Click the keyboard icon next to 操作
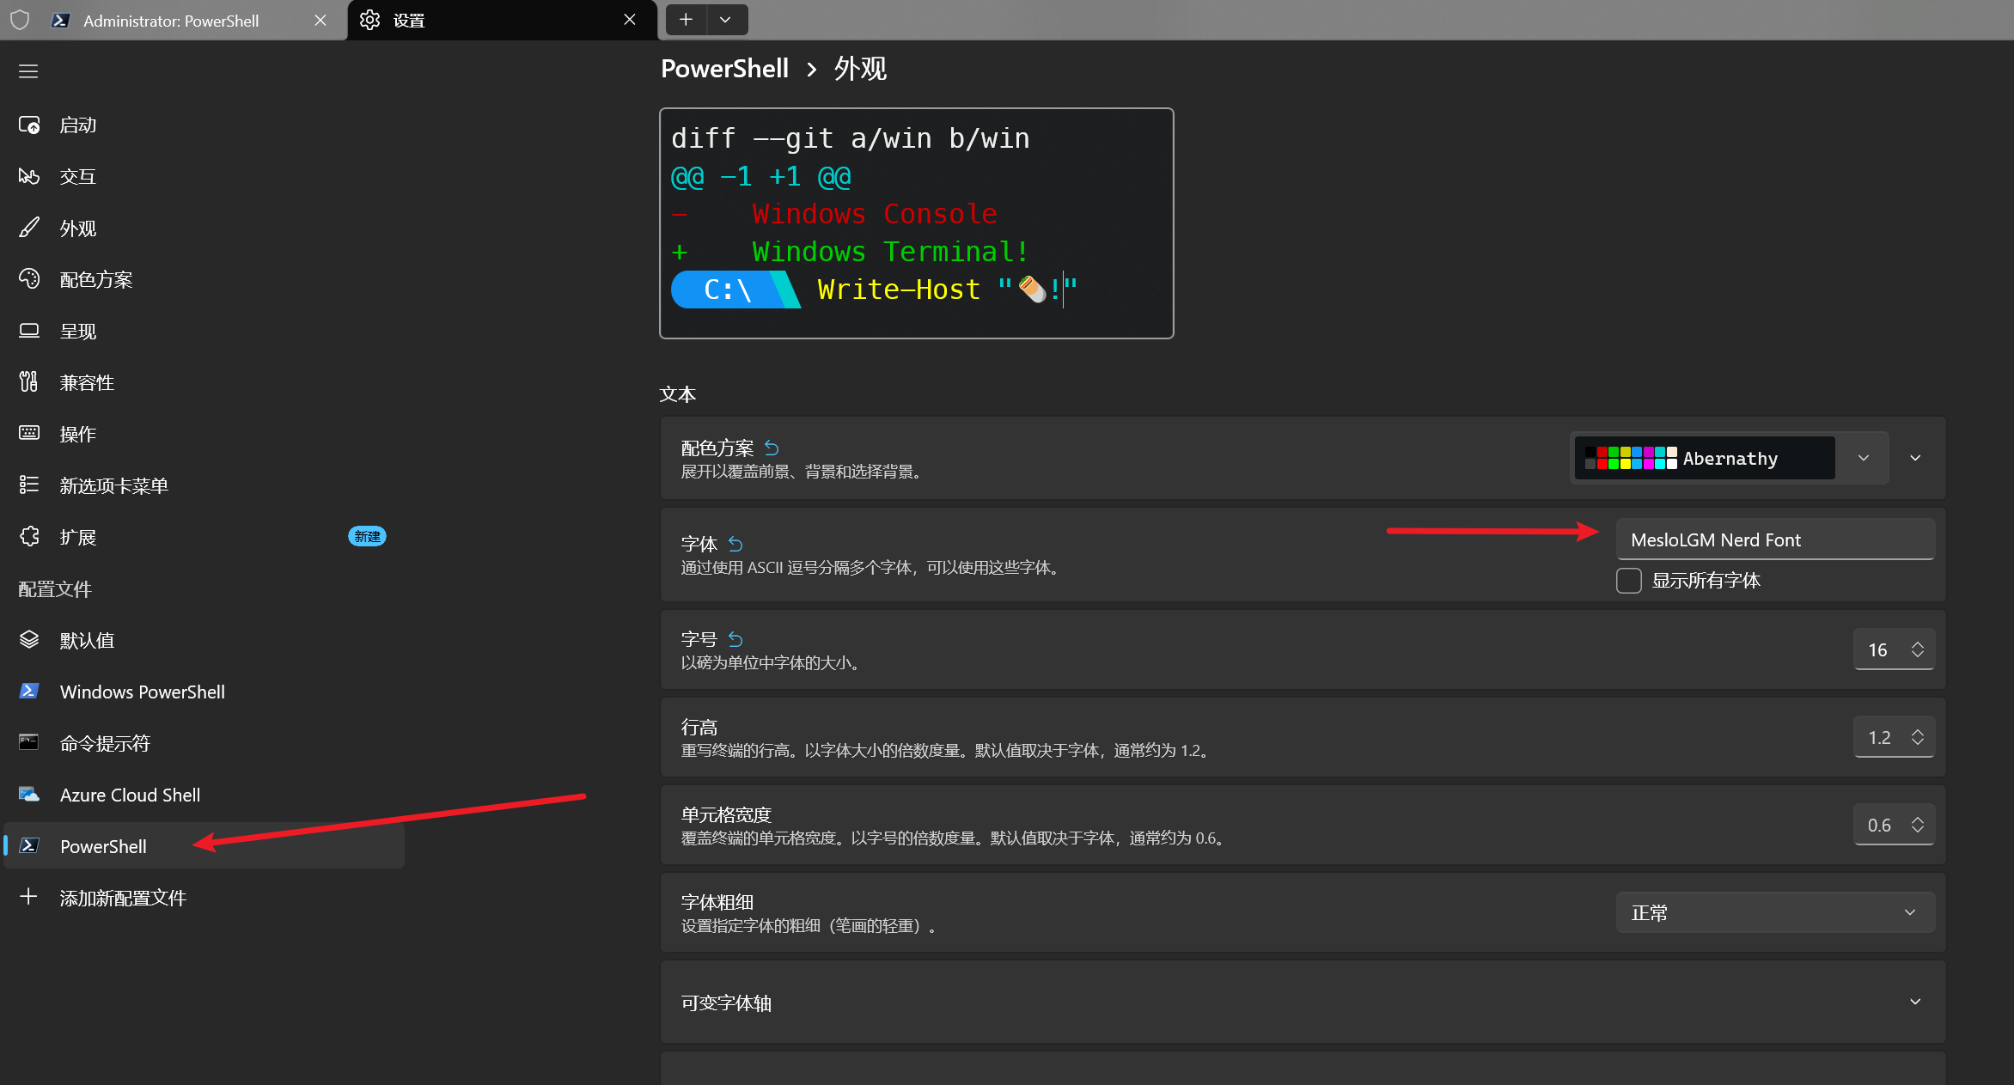This screenshot has width=2014, height=1085. coord(29,433)
